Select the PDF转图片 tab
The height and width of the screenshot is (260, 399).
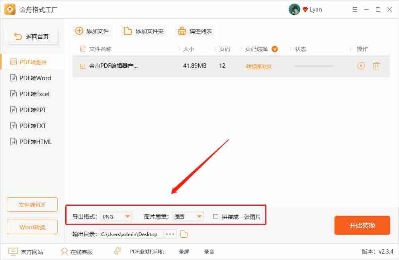tap(32, 62)
